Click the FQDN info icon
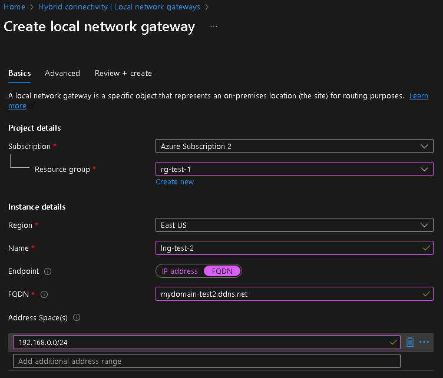 (44, 294)
